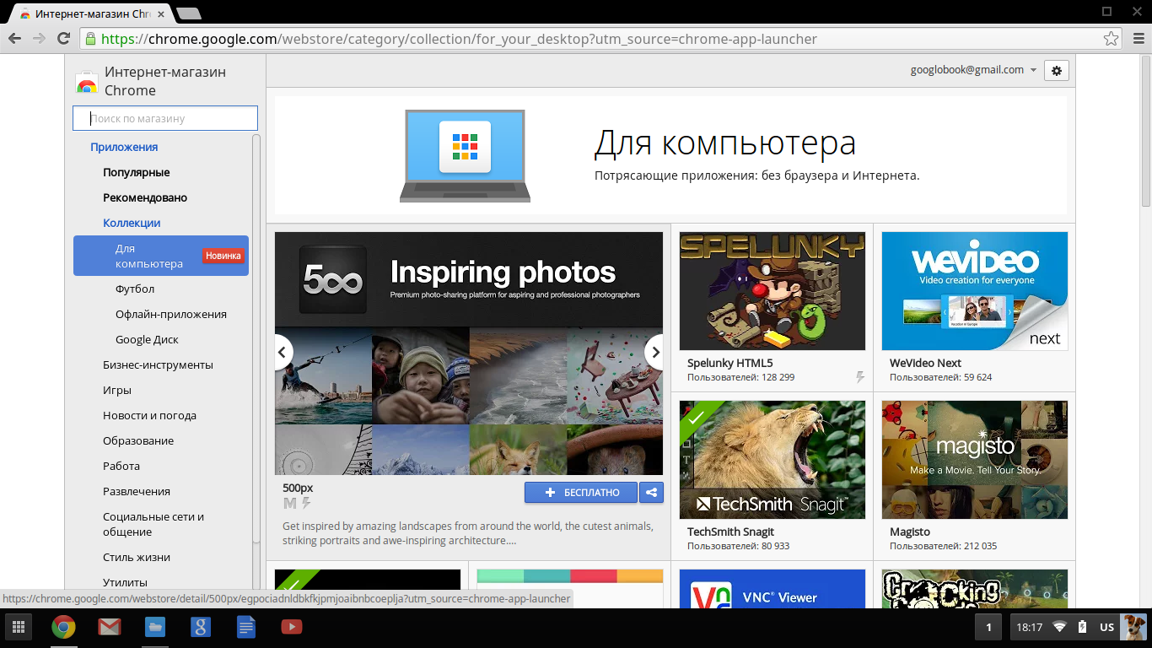Click the Wi-Fi status icon in tray
Viewport: 1152px width, 648px height.
tap(1060, 627)
